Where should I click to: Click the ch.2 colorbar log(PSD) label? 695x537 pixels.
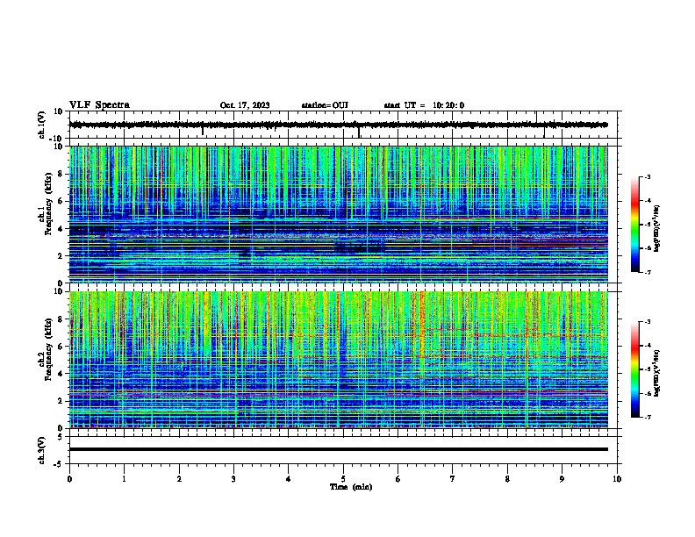pos(656,373)
